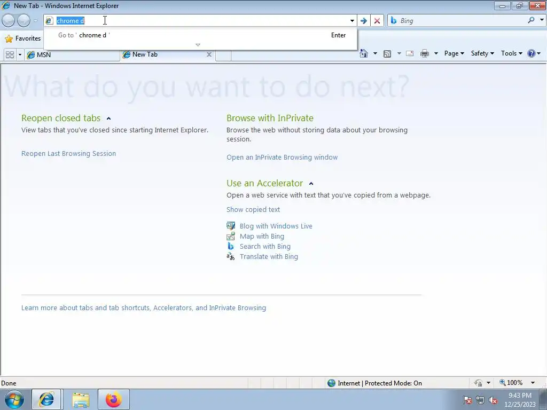Screen dimensions: 547x410
Task: Click the 100% zoom level button
Action: 511,383
